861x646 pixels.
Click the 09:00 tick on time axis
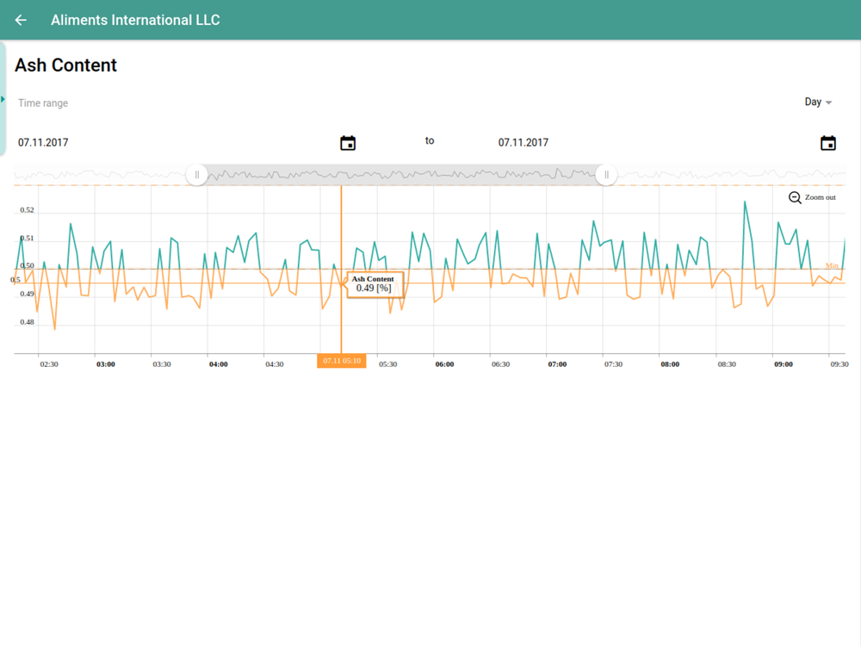783,364
